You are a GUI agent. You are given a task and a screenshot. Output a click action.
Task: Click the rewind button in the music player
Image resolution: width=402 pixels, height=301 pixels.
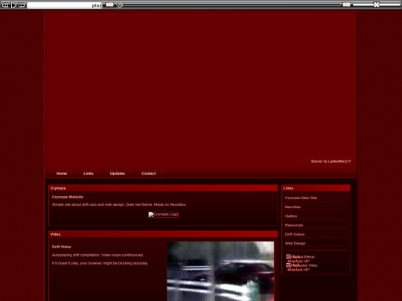point(5,5)
